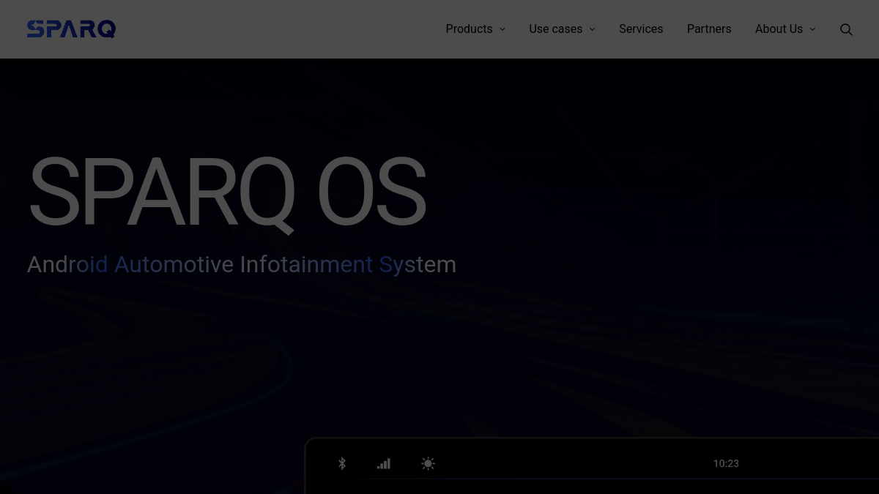Click the Android Automotive Infotainment System subtitle

pyautogui.click(x=242, y=264)
